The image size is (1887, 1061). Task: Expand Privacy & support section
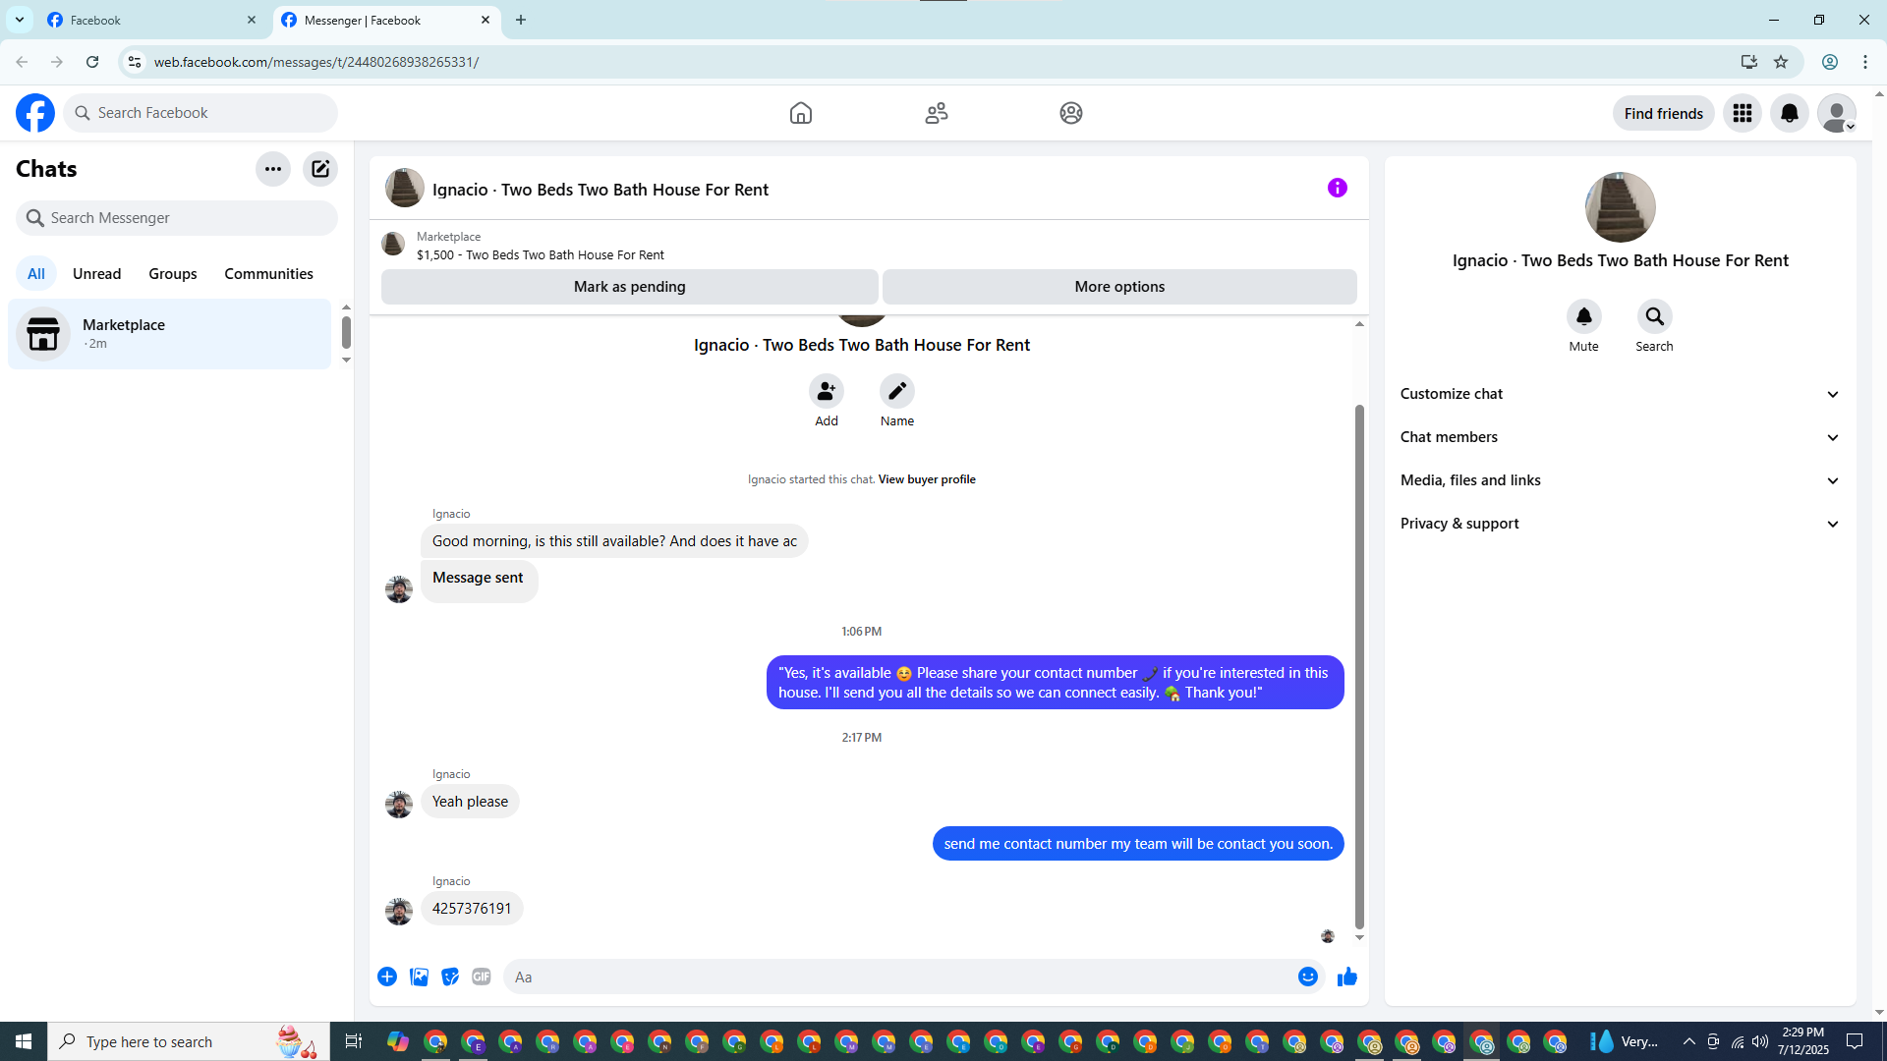click(1619, 524)
